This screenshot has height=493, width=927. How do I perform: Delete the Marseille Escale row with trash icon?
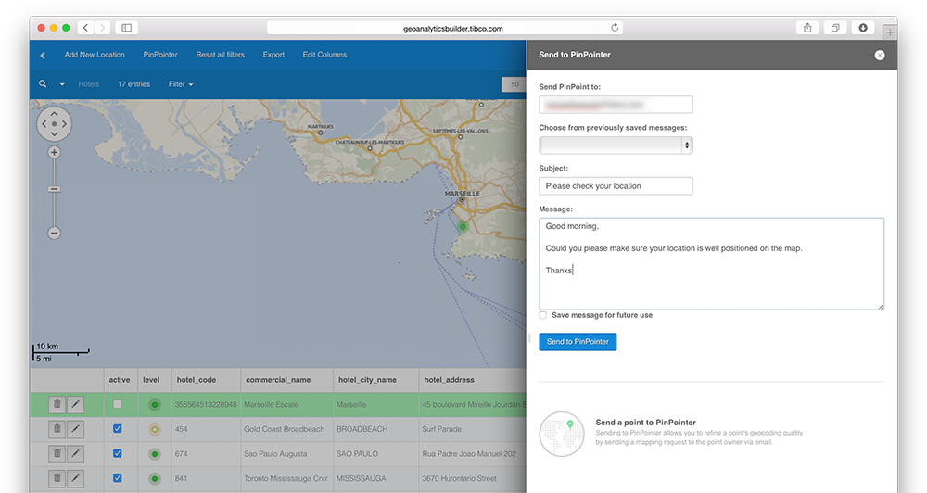coord(57,404)
